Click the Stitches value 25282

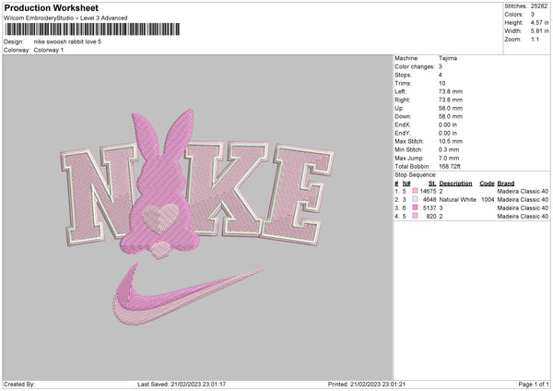(539, 6)
